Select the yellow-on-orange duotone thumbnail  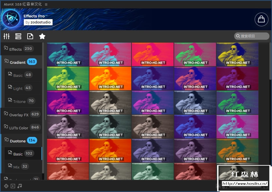tap(110, 79)
